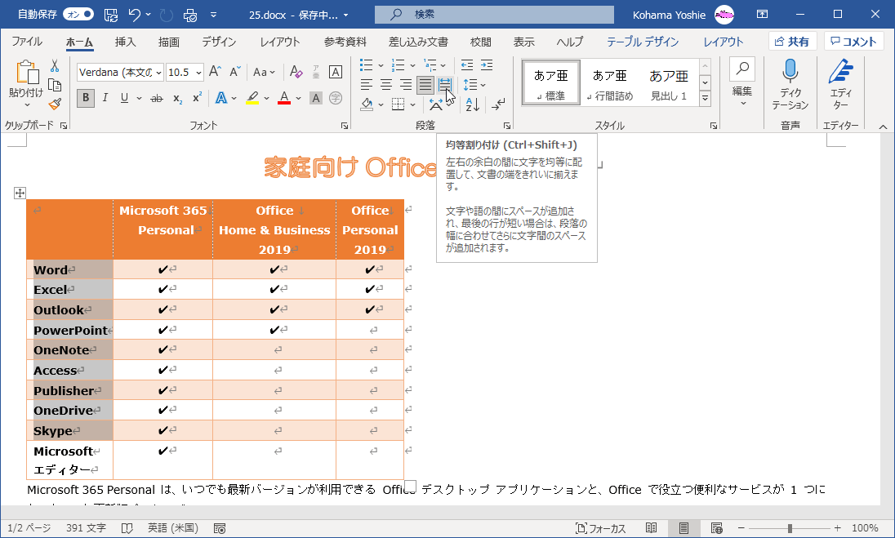Decrease indent in the paragraph group
This screenshot has width=895, height=538.
click(467, 65)
